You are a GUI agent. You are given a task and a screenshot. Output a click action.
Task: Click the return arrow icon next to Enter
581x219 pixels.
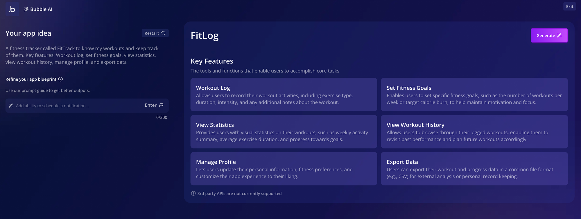coord(160,105)
